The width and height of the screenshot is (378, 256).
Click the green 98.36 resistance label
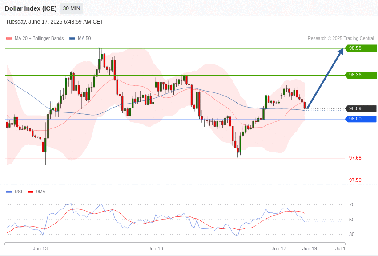361,75
